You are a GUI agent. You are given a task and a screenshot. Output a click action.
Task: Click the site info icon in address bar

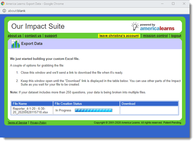point(4,11)
